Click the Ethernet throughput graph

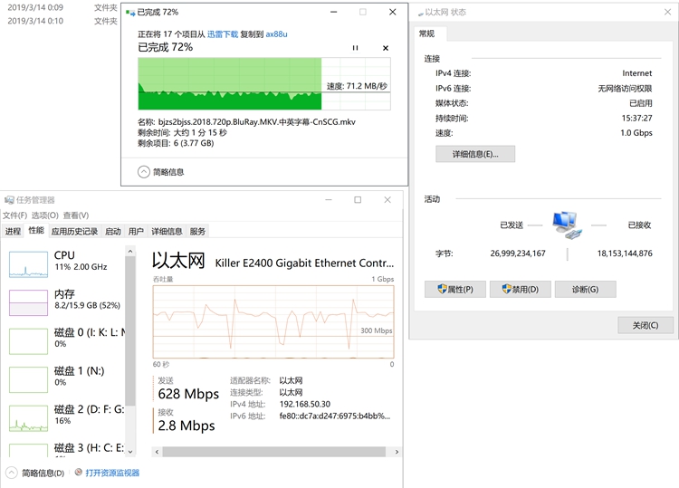[273, 321]
